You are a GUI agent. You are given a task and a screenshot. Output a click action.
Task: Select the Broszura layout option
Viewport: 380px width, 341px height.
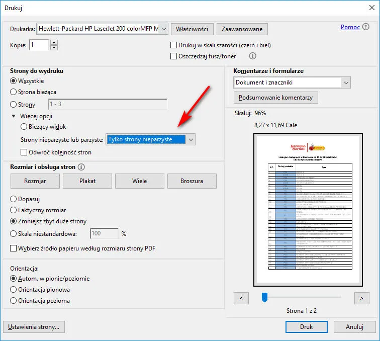(192, 181)
